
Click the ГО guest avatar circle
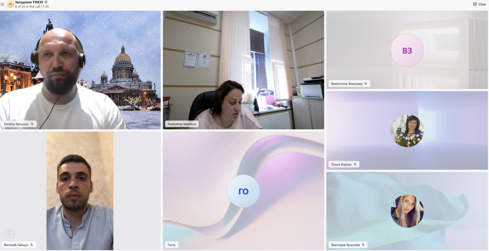click(243, 191)
